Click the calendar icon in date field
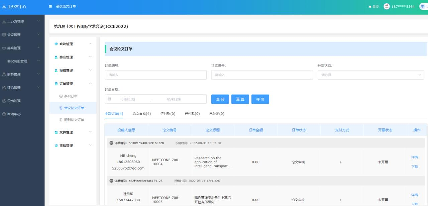 (109, 99)
